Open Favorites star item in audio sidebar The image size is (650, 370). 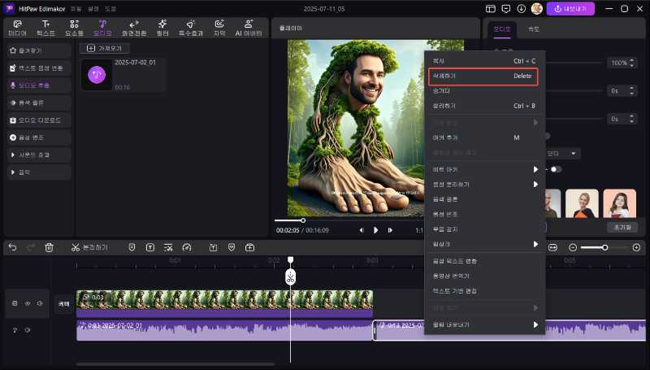click(39, 50)
